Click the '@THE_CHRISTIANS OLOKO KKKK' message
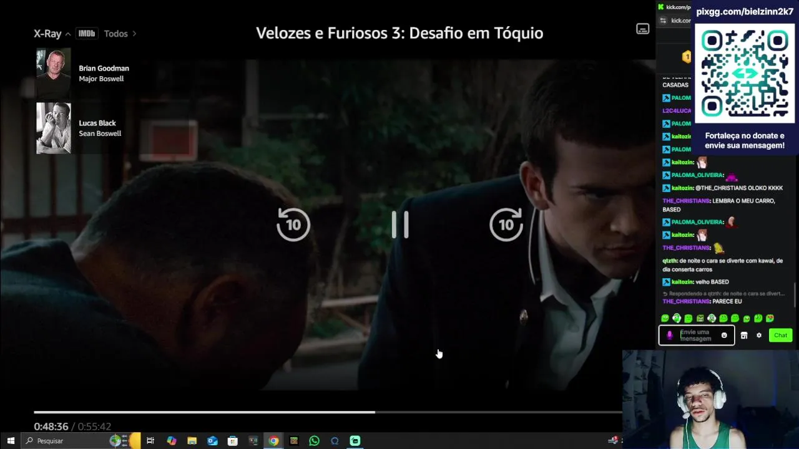The width and height of the screenshot is (799, 449). (x=739, y=188)
